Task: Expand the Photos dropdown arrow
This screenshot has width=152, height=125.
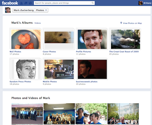Action: tap(46, 10)
